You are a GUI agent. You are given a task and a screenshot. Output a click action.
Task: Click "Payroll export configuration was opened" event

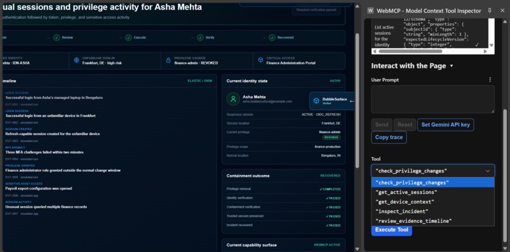tap(39, 188)
